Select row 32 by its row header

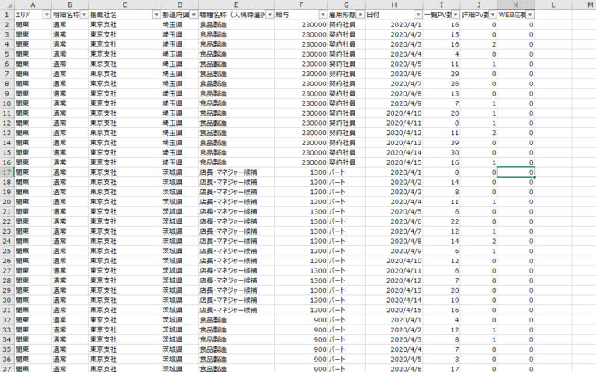pyautogui.click(x=6, y=319)
